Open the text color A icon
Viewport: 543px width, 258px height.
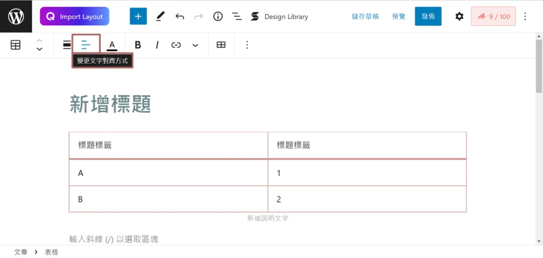tap(112, 46)
